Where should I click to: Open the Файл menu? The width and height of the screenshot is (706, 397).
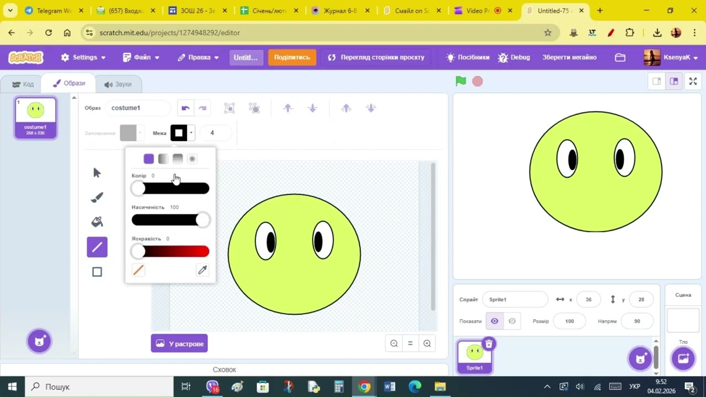(141, 57)
